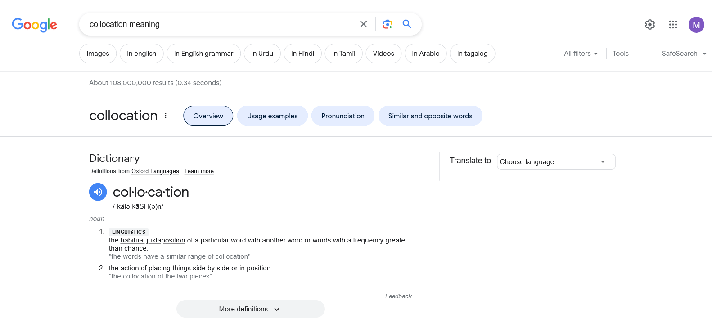Image resolution: width=712 pixels, height=323 pixels.
Task: Select the Pronunciation tab
Action: [343, 116]
